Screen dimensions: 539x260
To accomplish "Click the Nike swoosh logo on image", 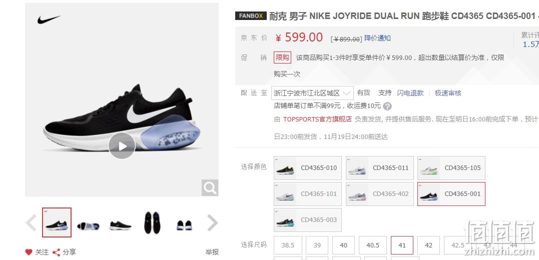I will coord(49,19).
